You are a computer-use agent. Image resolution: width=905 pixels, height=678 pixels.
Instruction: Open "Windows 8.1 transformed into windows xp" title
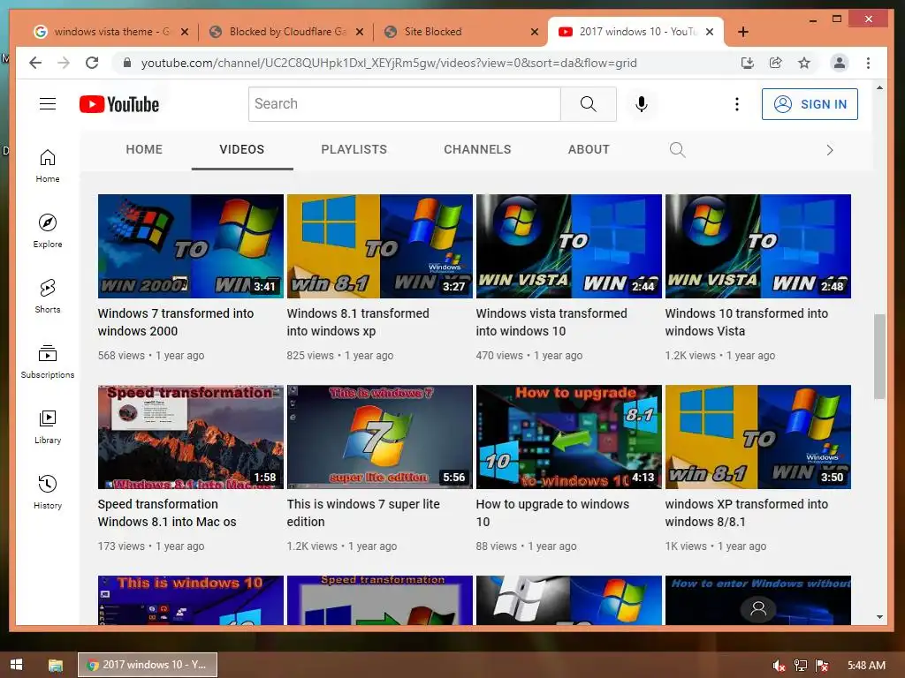tap(358, 322)
